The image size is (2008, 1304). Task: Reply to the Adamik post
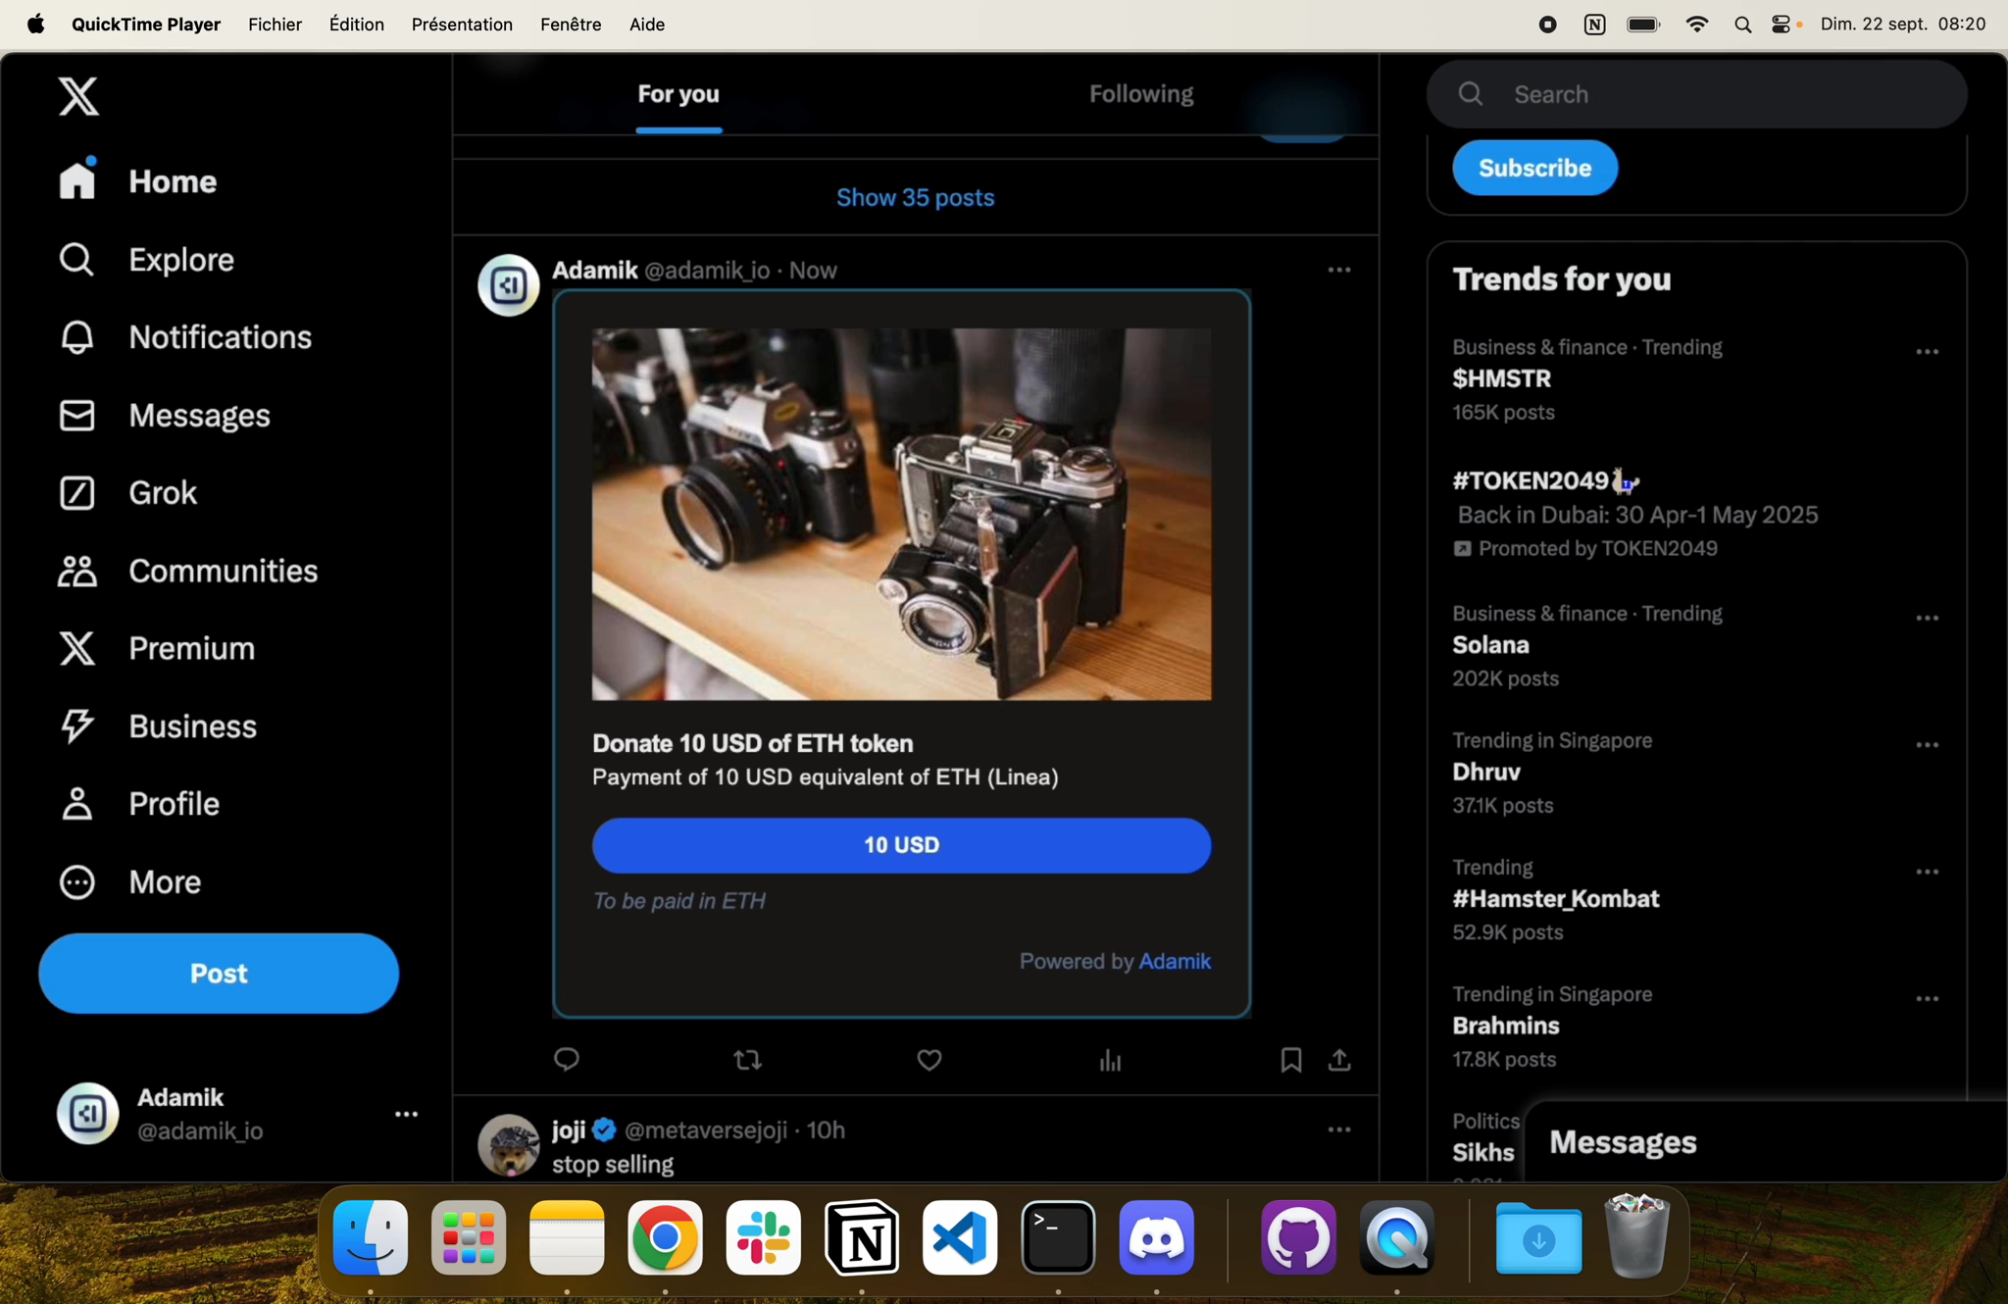567,1059
